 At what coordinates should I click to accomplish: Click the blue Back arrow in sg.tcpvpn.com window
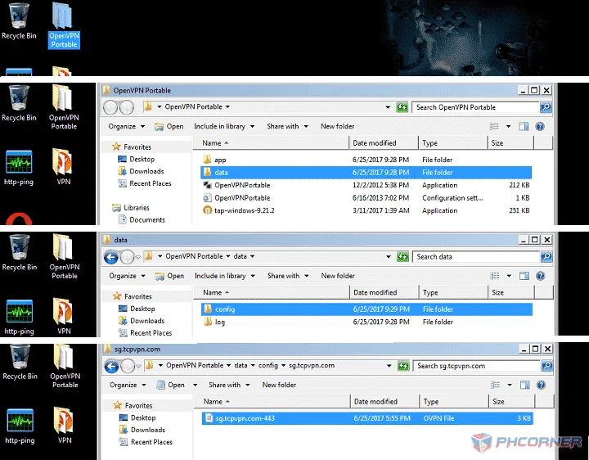111,366
